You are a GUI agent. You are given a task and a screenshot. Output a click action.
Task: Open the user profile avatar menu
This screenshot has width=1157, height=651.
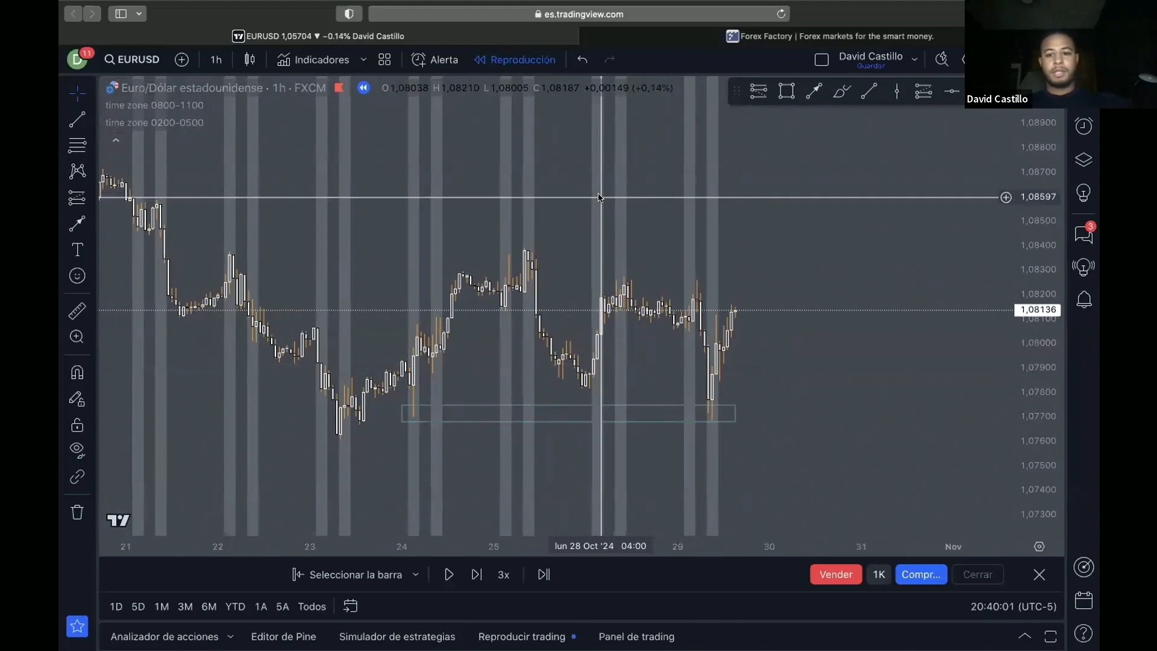click(78, 59)
